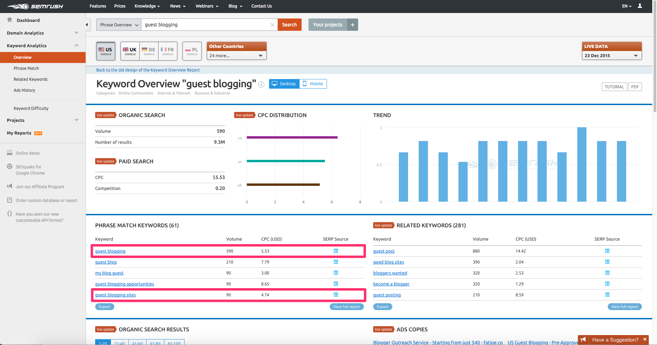Open Live Data date dropdown

click(612, 55)
